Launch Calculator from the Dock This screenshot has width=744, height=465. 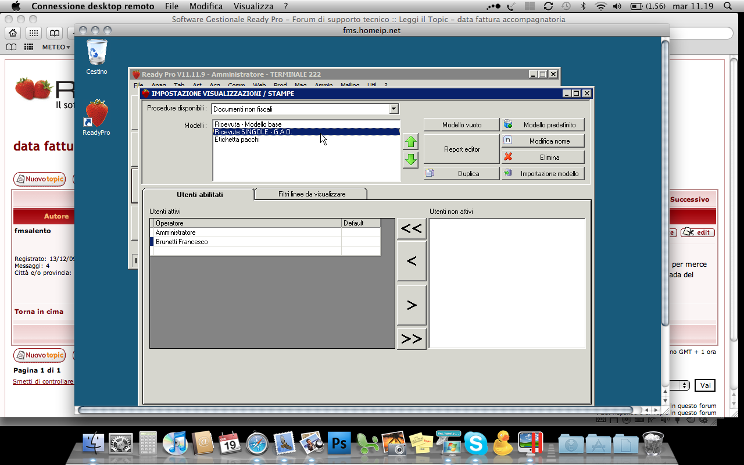(x=148, y=443)
